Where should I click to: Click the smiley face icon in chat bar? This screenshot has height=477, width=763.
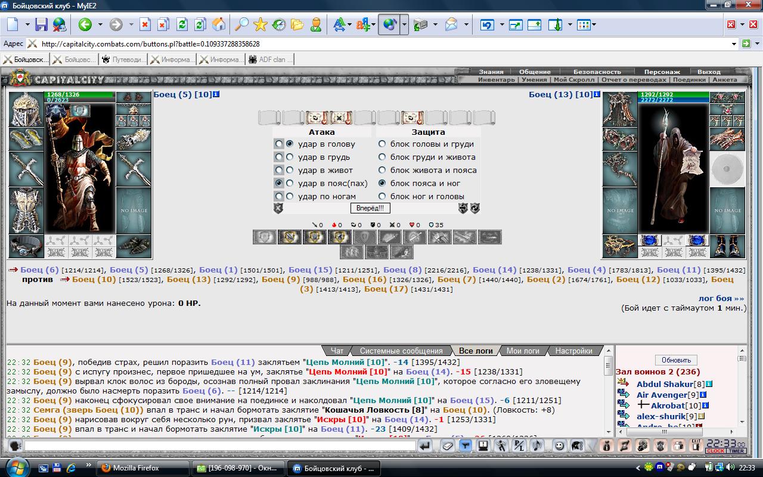point(560,445)
